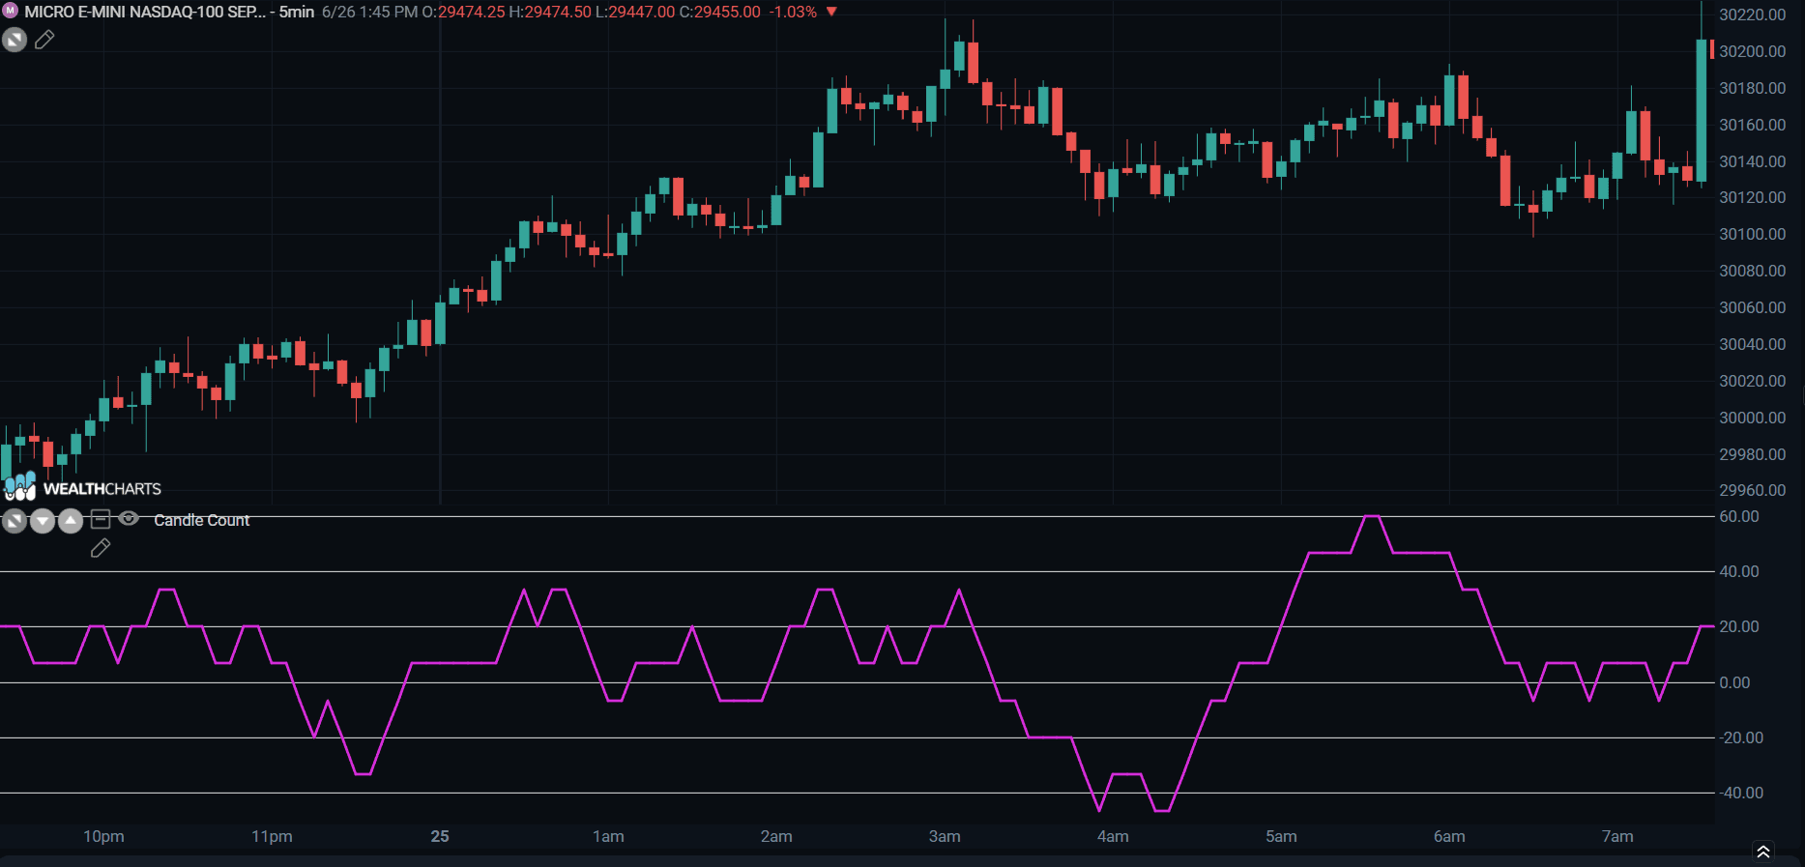Click the -40.00 indicator axis label
The width and height of the screenshot is (1805, 867).
[x=1741, y=793]
